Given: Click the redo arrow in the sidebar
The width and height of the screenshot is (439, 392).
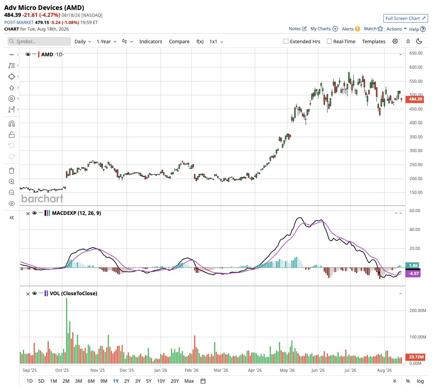Looking at the screenshot, I should click(12, 157).
